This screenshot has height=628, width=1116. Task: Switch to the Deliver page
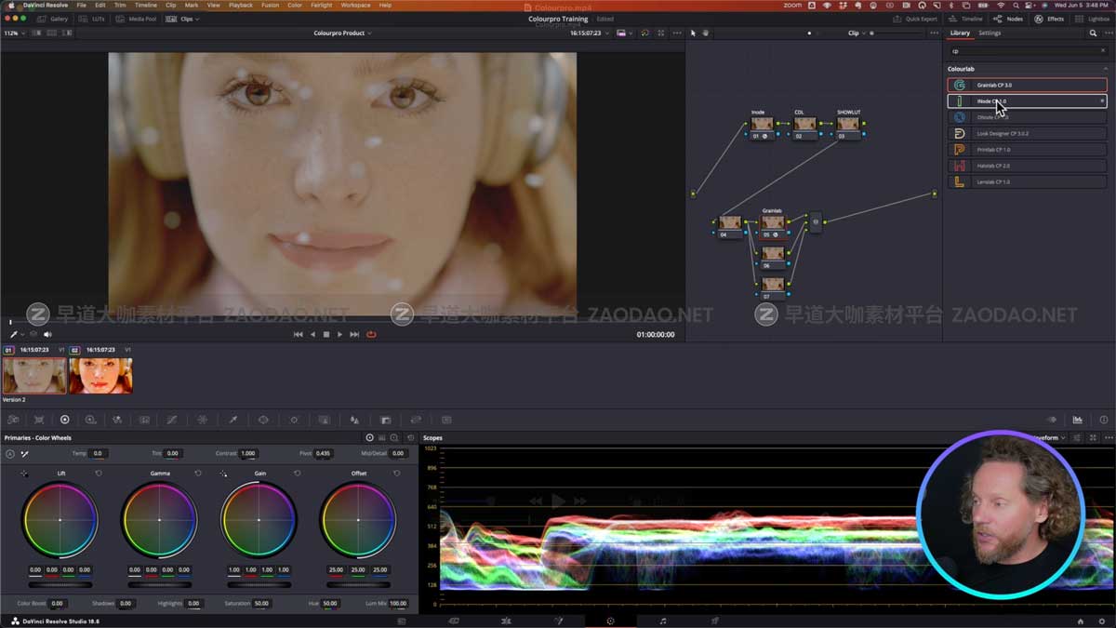click(715, 621)
